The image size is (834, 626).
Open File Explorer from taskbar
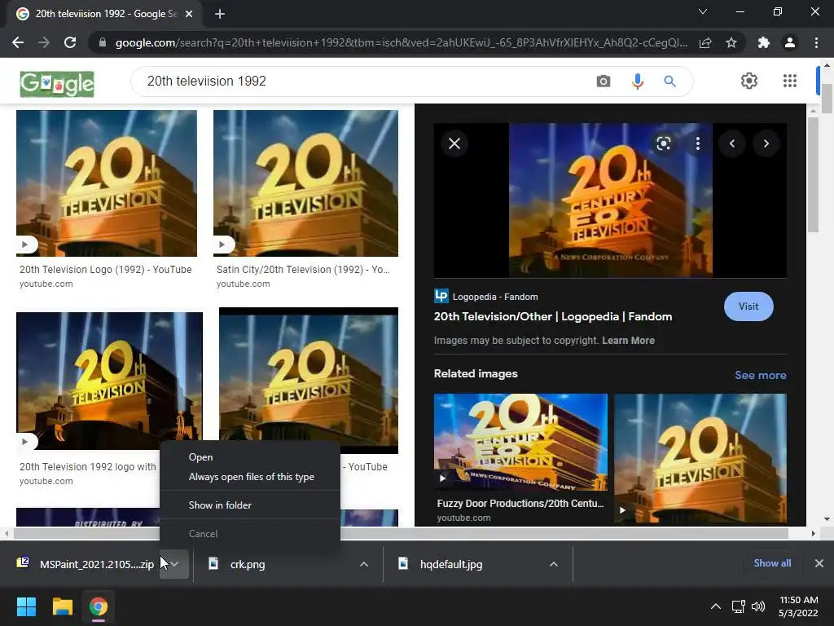(x=62, y=606)
